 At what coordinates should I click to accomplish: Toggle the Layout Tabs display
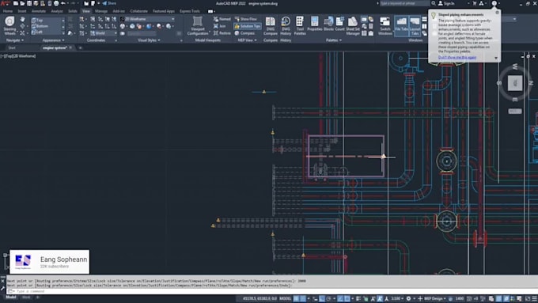415,25
